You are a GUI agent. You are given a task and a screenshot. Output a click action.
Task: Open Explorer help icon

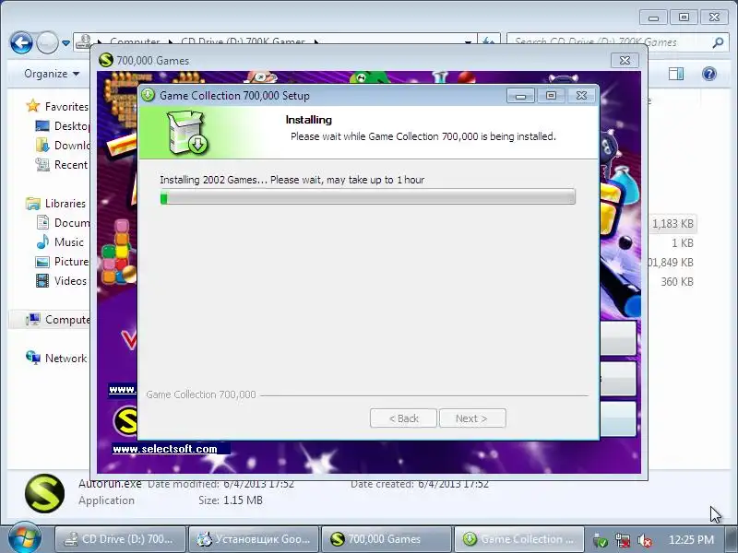pos(708,74)
